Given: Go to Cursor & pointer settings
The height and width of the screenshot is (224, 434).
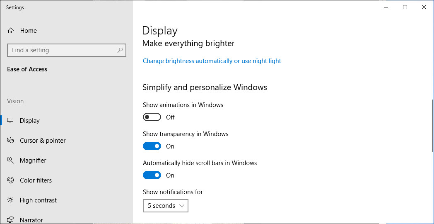Looking at the screenshot, I should point(43,141).
